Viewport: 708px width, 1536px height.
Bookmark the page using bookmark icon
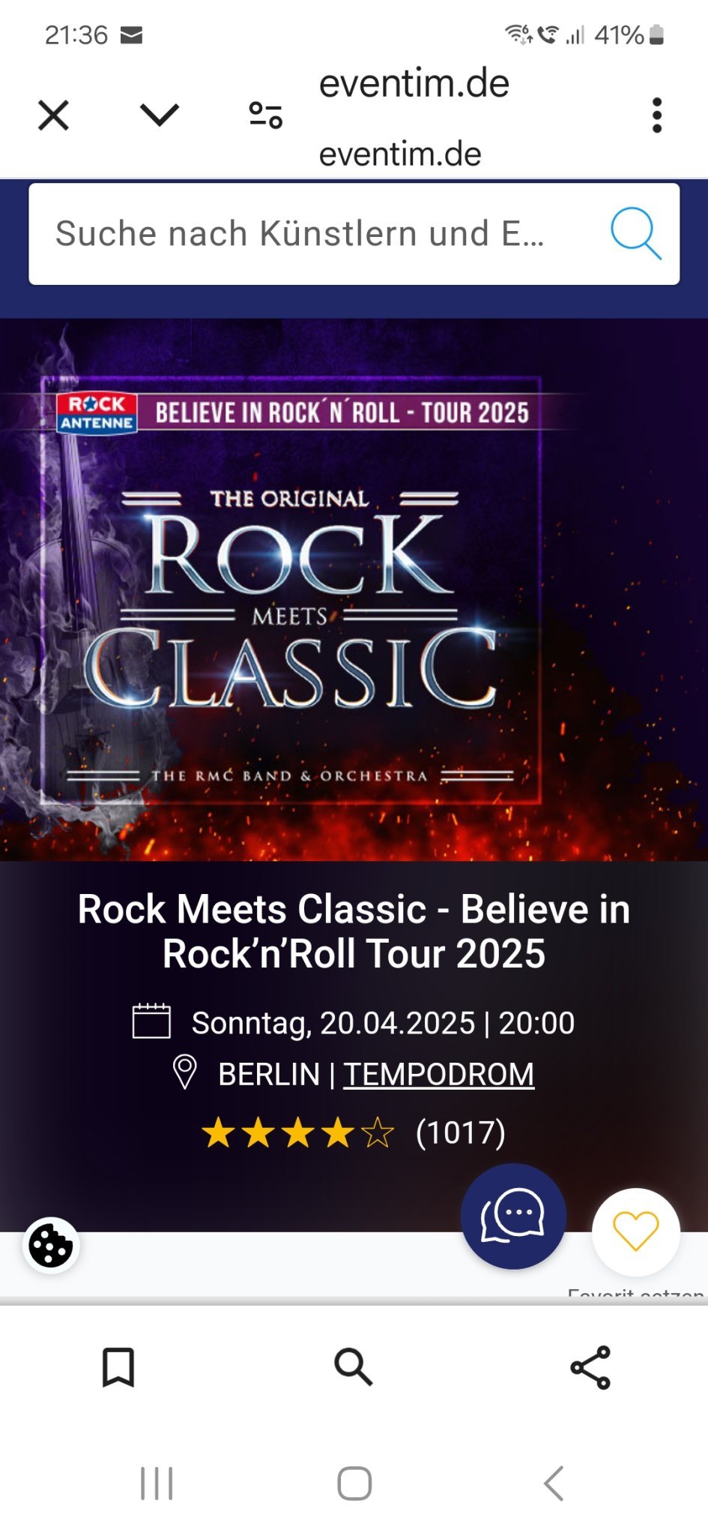[x=118, y=1367]
